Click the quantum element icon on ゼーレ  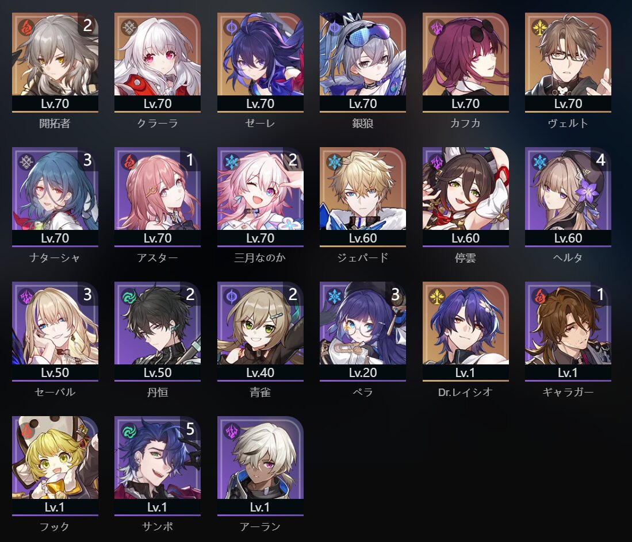click(x=232, y=28)
